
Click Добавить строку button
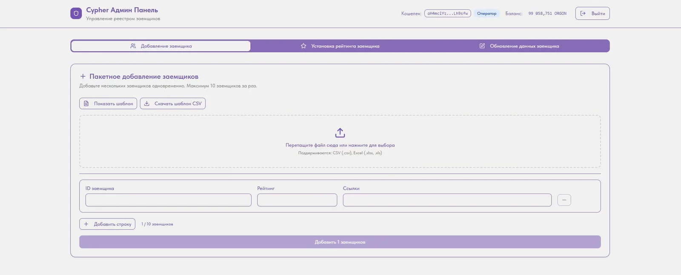107,224
